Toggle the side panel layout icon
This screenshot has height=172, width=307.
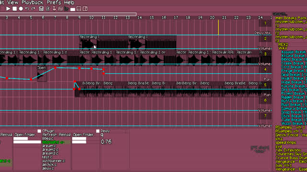[x=85, y=9]
